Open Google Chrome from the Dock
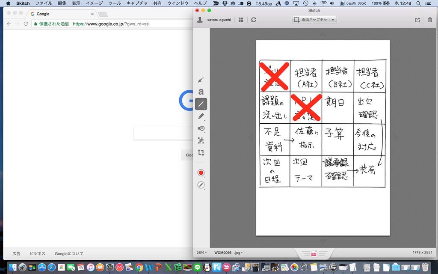The height and width of the screenshot is (274, 438). pos(139,267)
